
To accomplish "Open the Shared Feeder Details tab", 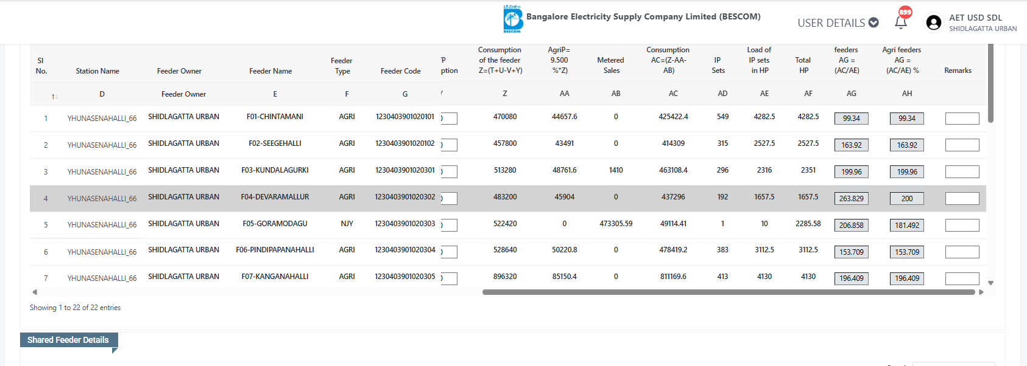I will pos(68,340).
